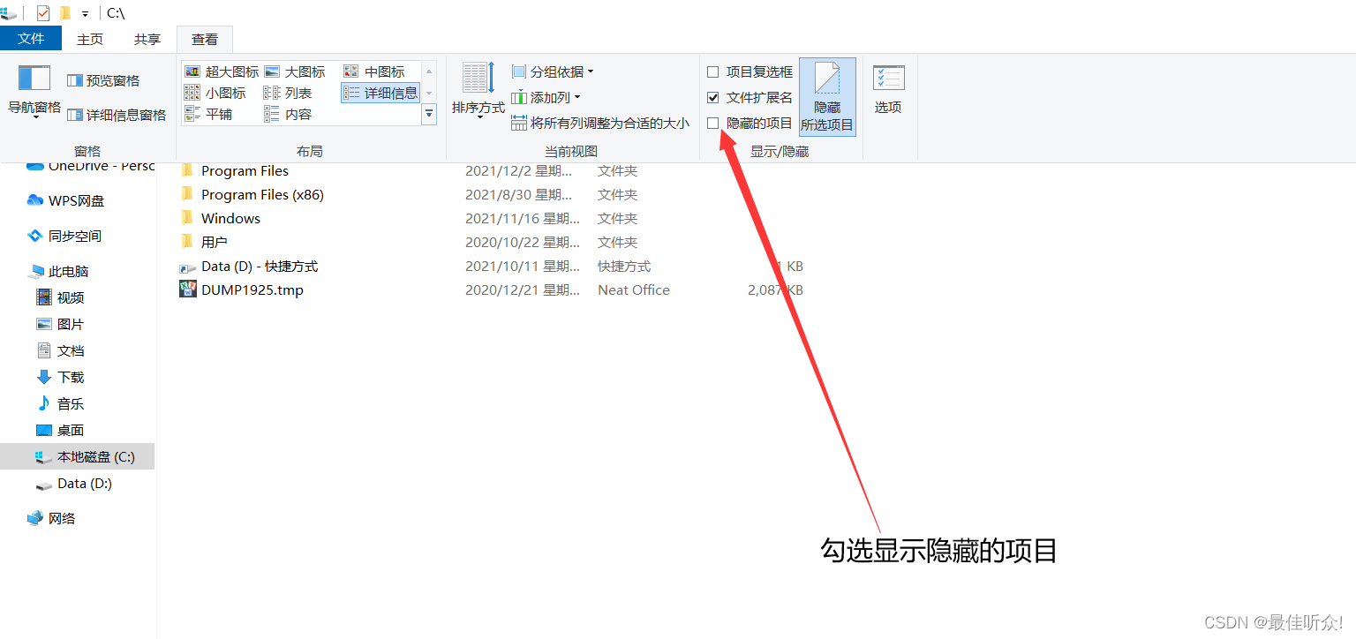
Task: Select Data (D) - 快捷方式 shortcut
Action: click(x=260, y=266)
